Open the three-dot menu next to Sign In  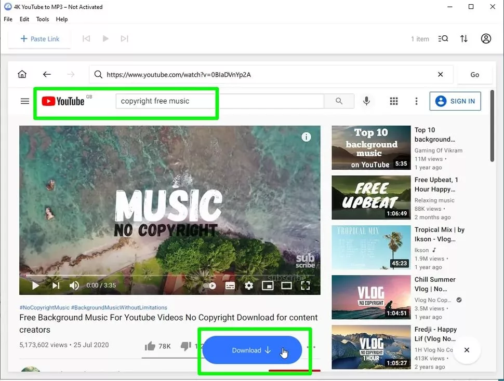416,101
